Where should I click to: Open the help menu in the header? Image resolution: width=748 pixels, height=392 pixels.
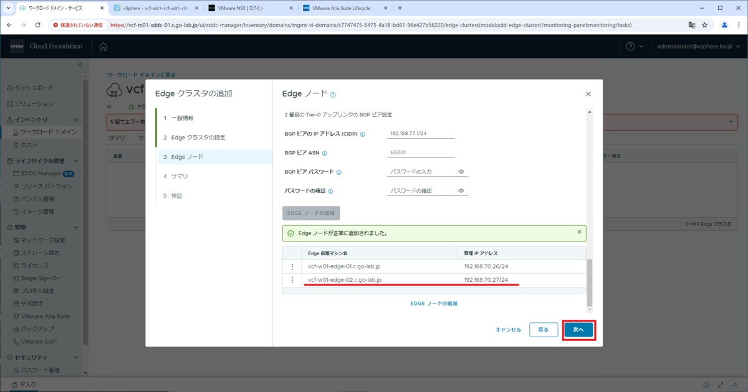634,47
